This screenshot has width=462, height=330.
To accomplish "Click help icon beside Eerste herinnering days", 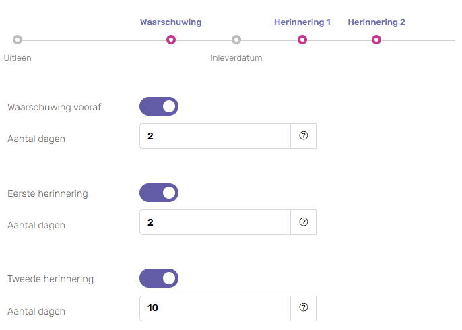I will click(x=303, y=222).
